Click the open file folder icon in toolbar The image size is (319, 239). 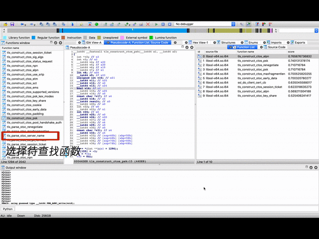pyautogui.click(x=4, y=24)
